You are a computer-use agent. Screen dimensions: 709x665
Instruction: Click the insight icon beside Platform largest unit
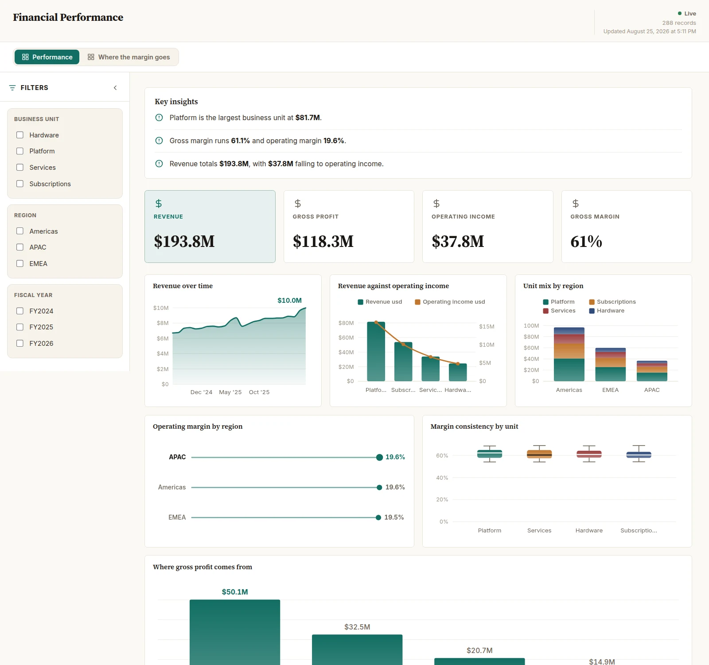coord(159,117)
